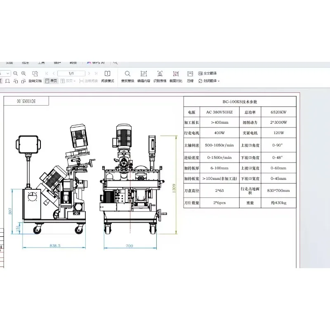
Task: Click the 0-1500r/min feed speed cell
Action: tap(219, 158)
